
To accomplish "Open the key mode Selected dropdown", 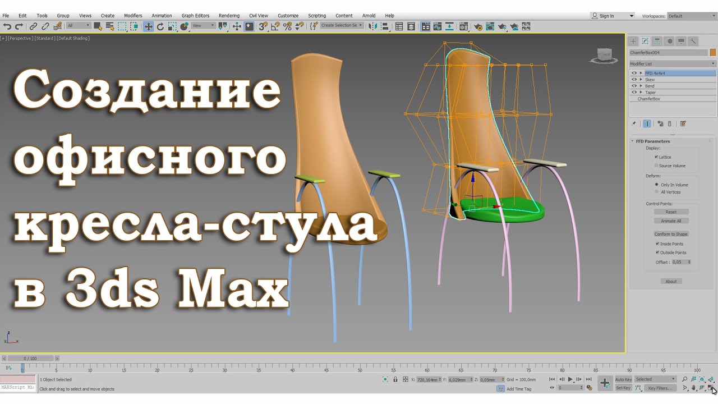I will 655,379.
